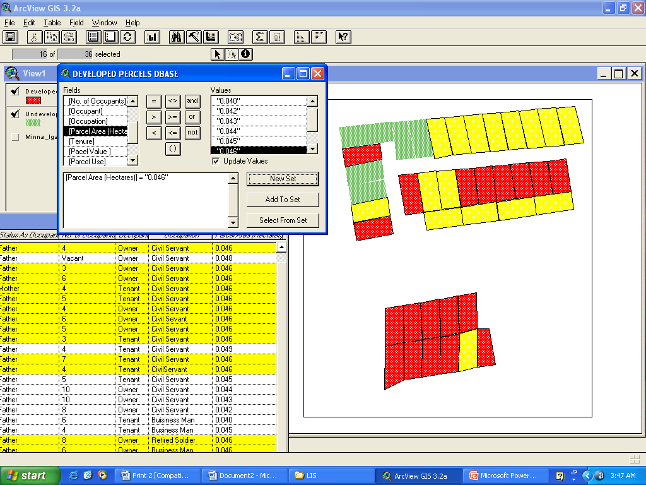Enable the Minna theme checkbox
646x485 pixels.
[16, 136]
